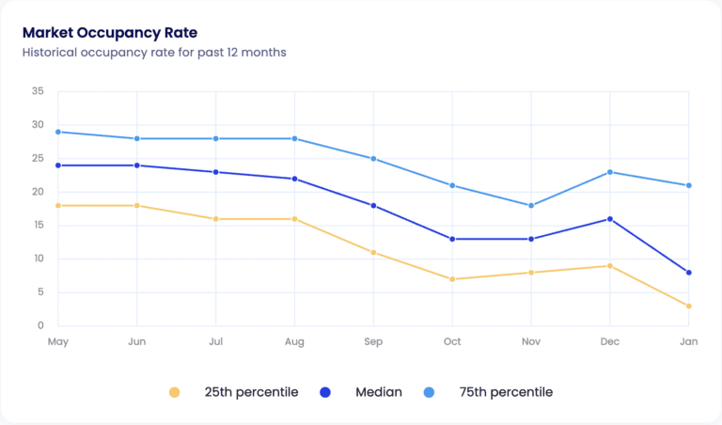
Task: Toggle the 25th percentile legend series
Action: 251,392
